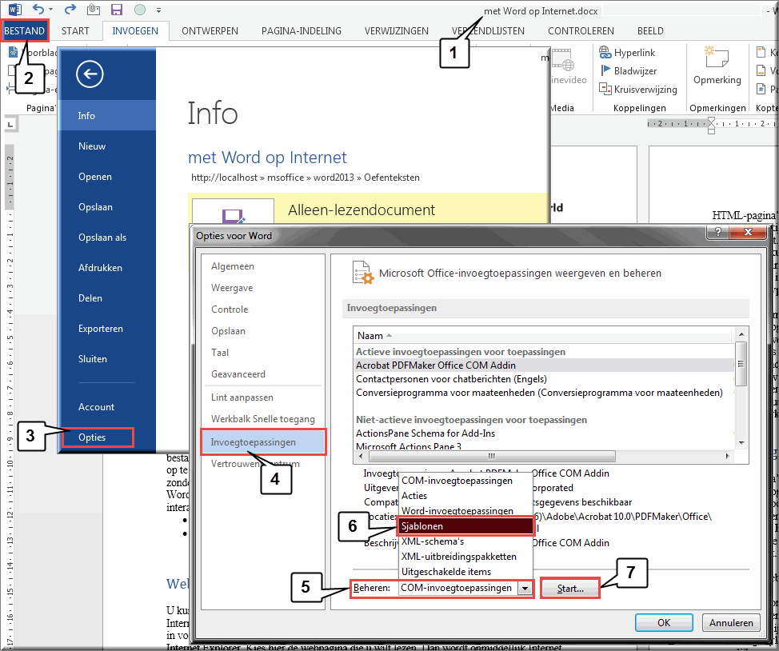
Task: Click the back arrow in the backstage view
Action: (90, 74)
